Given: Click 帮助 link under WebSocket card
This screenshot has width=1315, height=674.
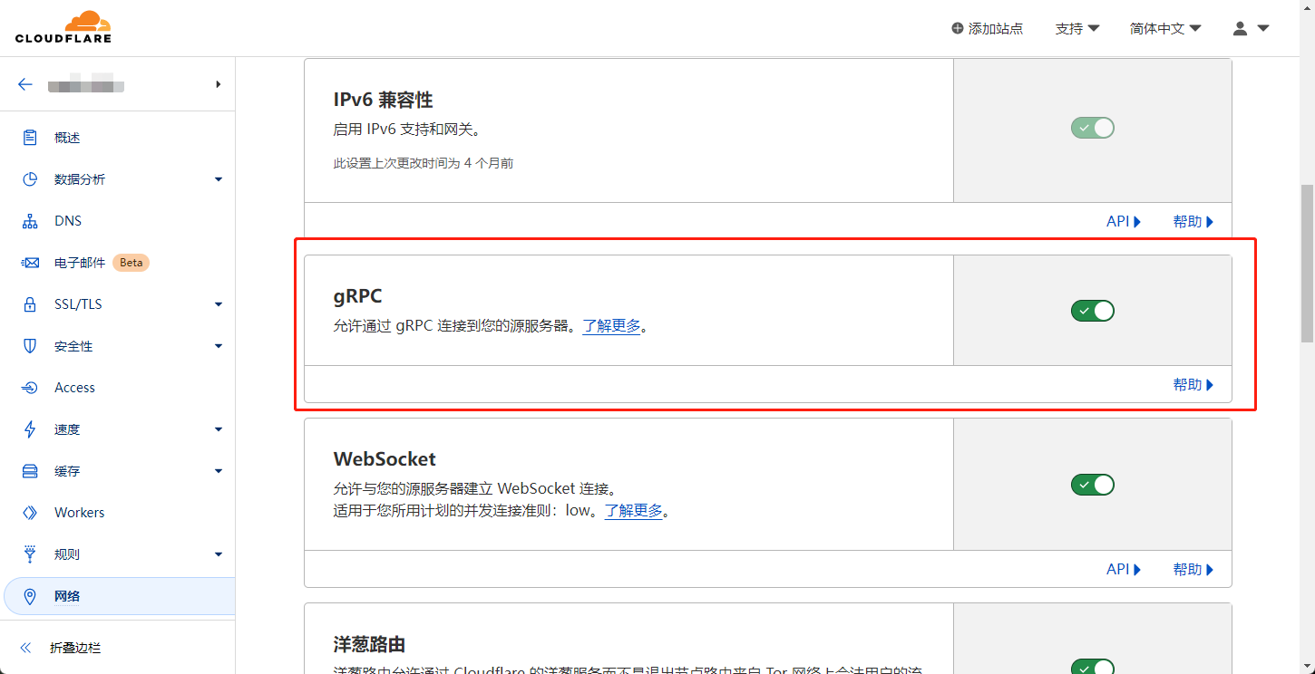Looking at the screenshot, I should (1193, 569).
